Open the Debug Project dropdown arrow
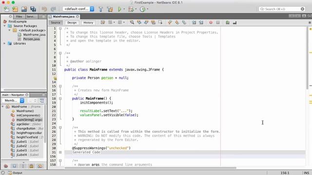The height and width of the screenshot is (175, 312). [136, 9]
